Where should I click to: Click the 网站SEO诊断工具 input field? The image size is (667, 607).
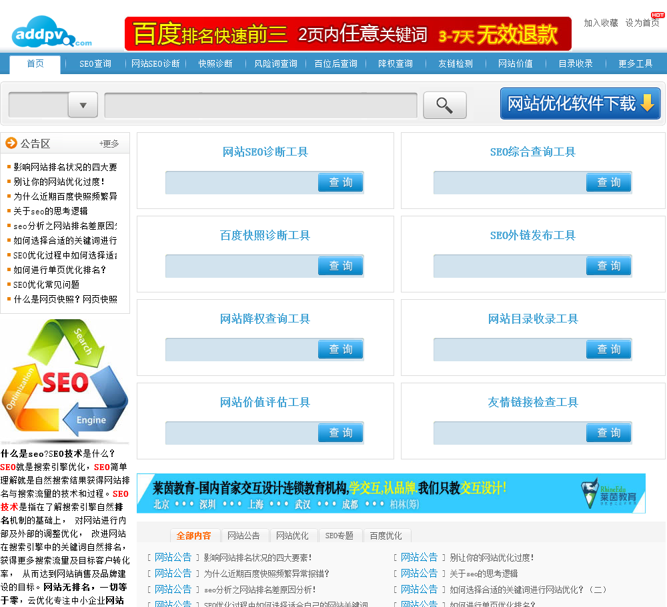(241, 182)
